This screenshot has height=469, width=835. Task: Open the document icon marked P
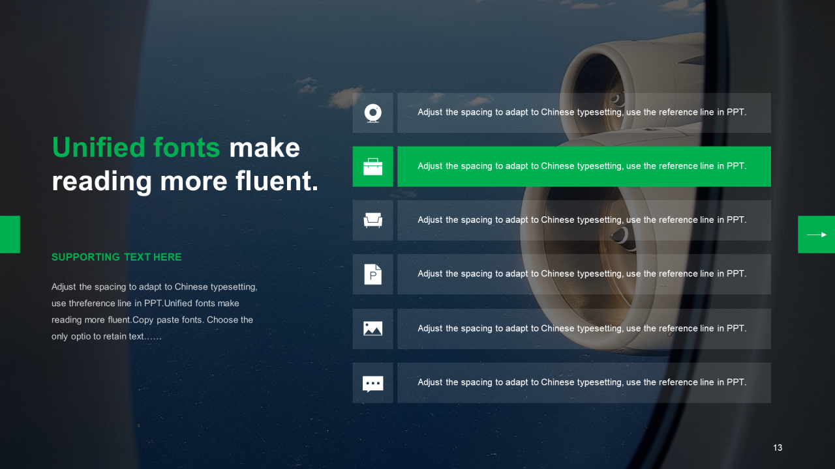click(x=372, y=274)
